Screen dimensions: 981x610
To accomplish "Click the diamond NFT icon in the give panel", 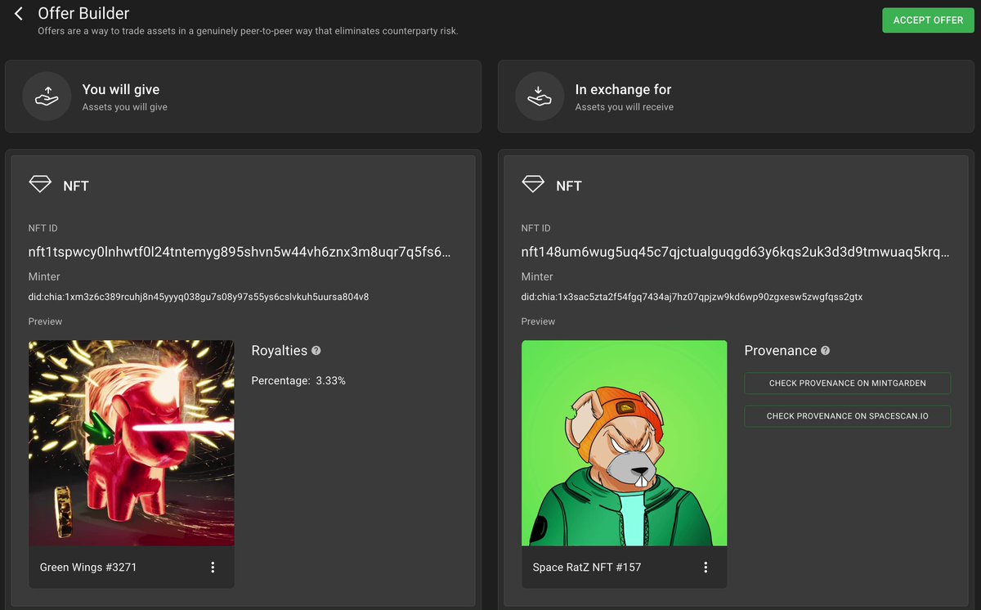I will [40, 185].
